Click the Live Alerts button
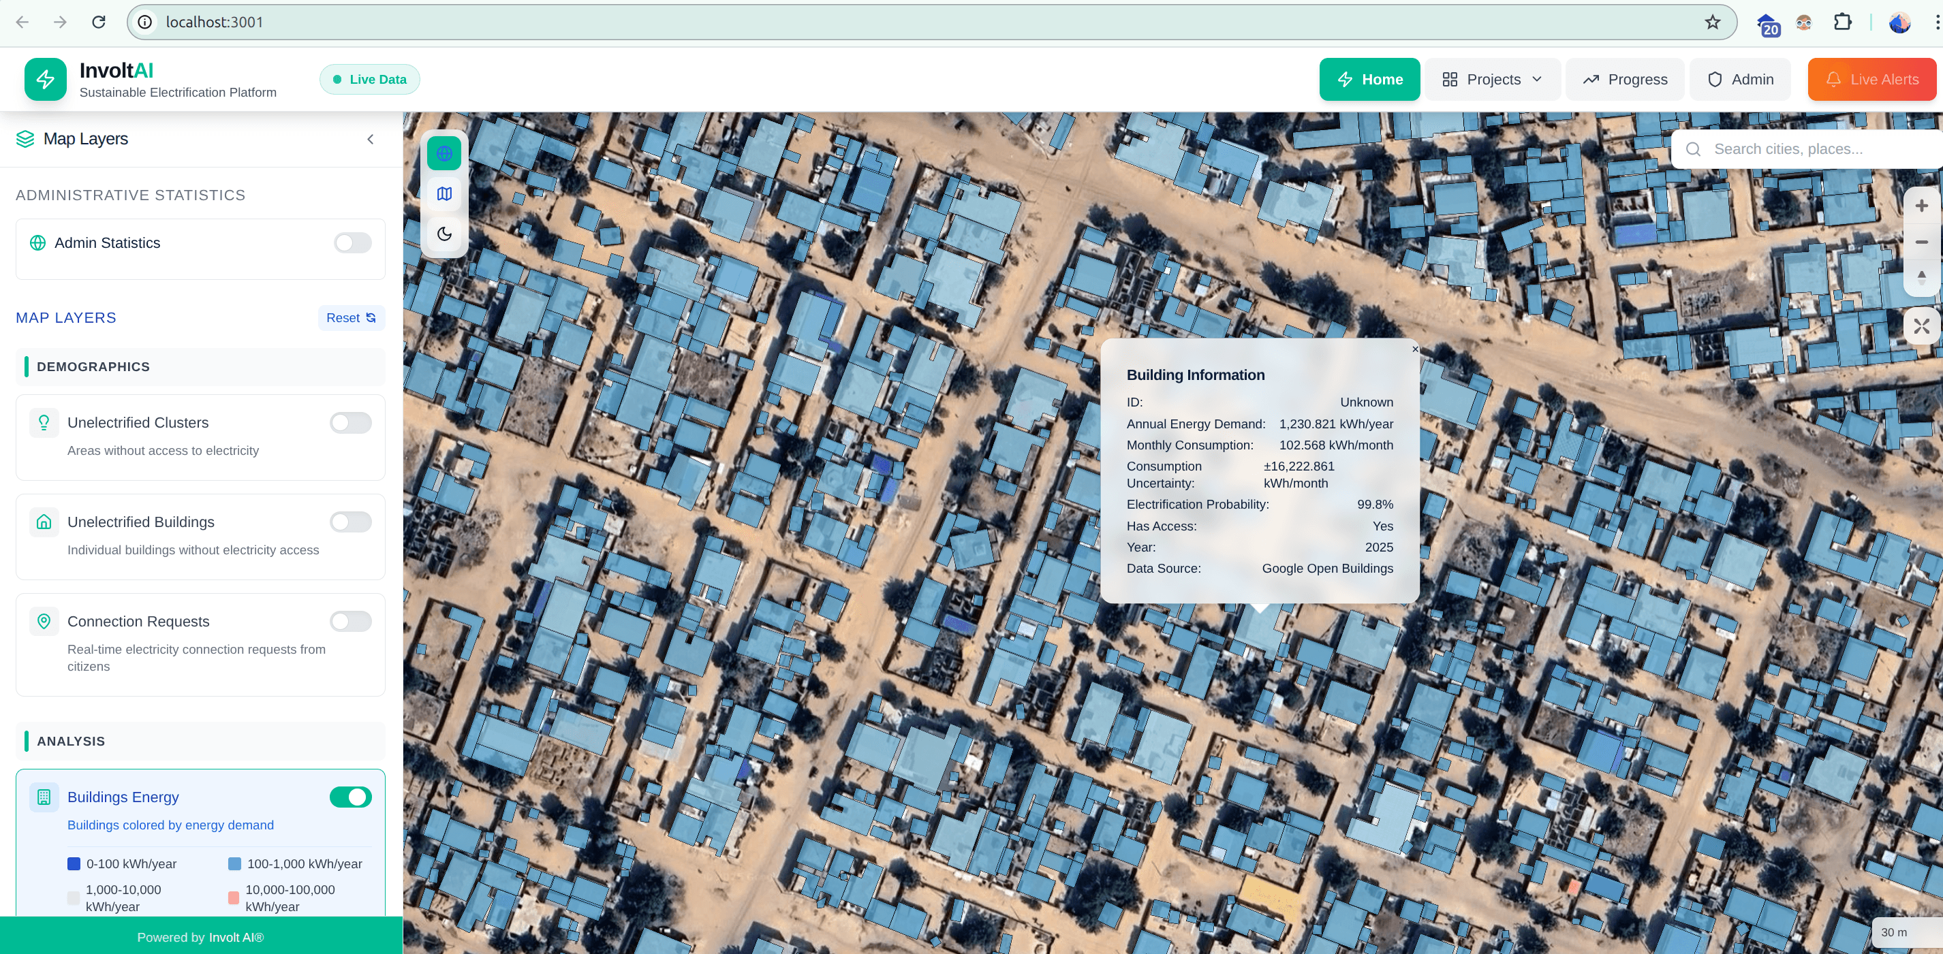Viewport: 1943px width, 954px height. (x=1871, y=79)
